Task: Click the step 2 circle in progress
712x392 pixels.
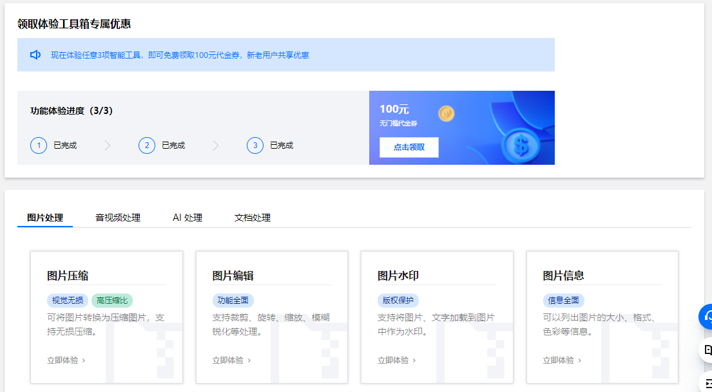Action: tap(147, 145)
